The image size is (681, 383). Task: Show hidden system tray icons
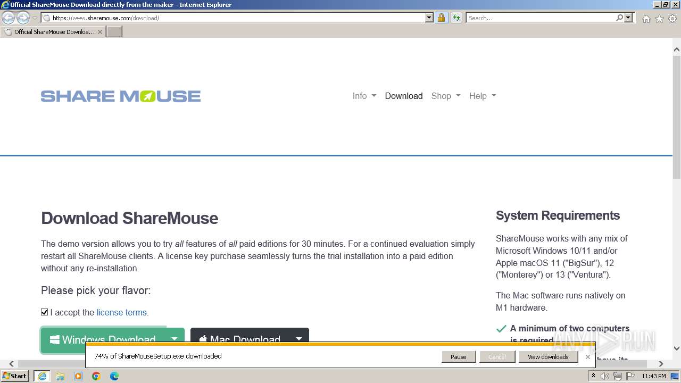[x=593, y=376]
